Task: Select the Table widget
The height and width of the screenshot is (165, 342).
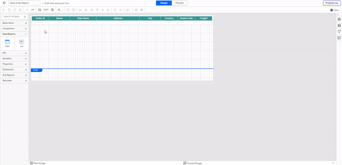Action: pos(7,43)
